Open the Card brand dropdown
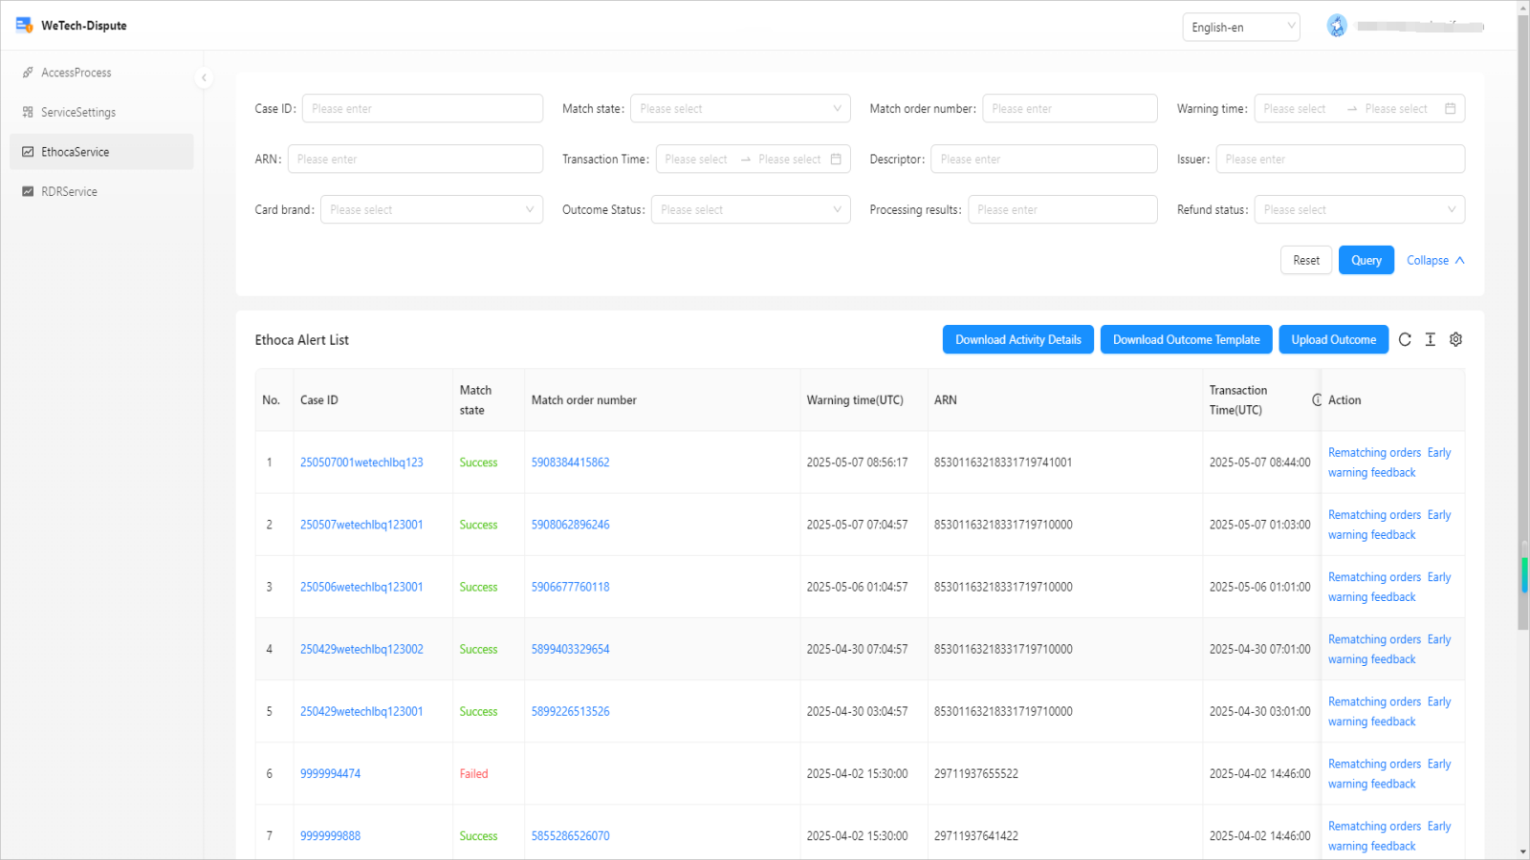Image resolution: width=1530 pixels, height=860 pixels. pyautogui.click(x=431, y=210)
